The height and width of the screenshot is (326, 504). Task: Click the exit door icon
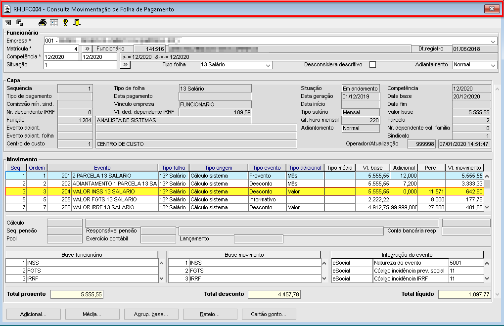click(x=77, y=22)
